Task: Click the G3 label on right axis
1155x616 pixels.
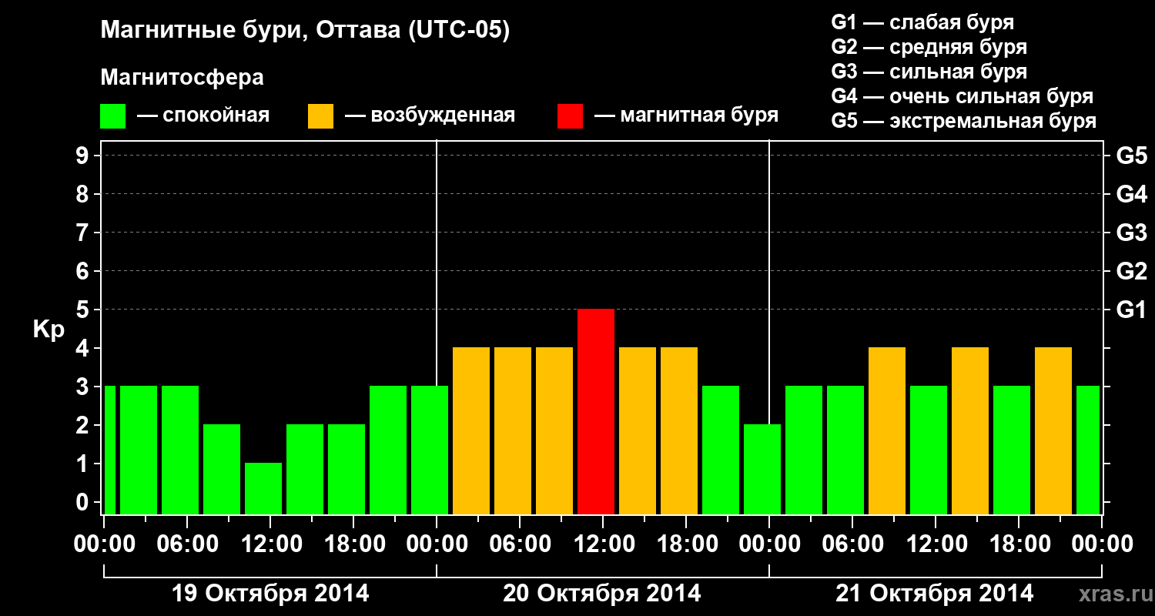Action: point(1131,233)
